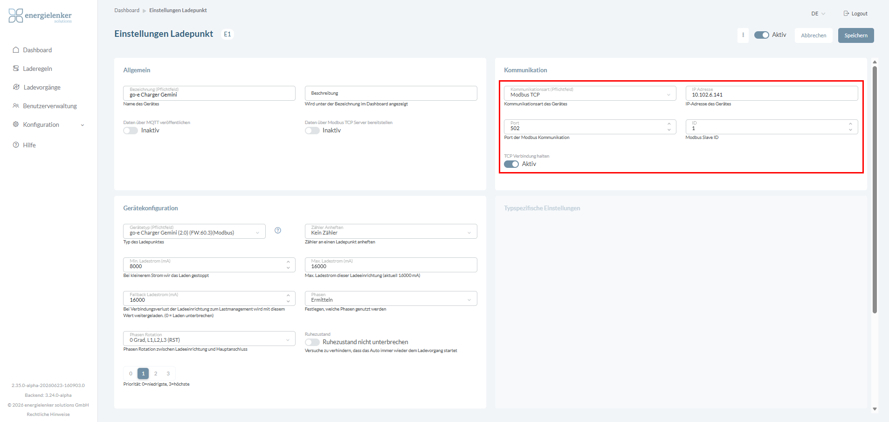Expand the Konfiguration submenu chevron
Viewport: 889px width, 422px height.
pos(83,125)
